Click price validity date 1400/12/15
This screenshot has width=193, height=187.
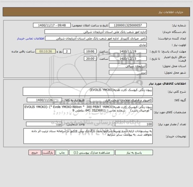(x=128, y=59)
